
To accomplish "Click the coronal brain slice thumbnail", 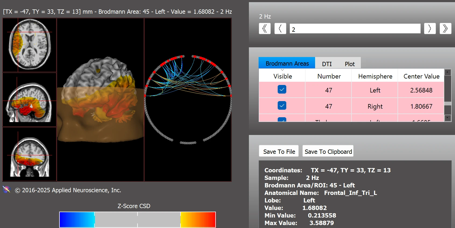I will click(30, 154).
